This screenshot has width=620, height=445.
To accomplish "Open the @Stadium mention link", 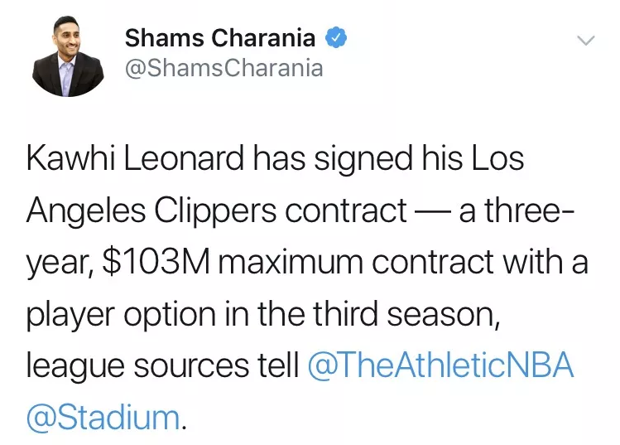I will 103,417.
